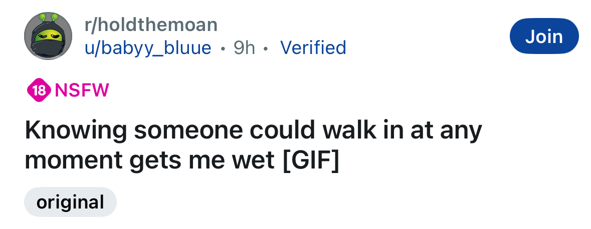Open the r/holdthemoan community page
Screen dimensions: 591x229
[x=151, y=24]
